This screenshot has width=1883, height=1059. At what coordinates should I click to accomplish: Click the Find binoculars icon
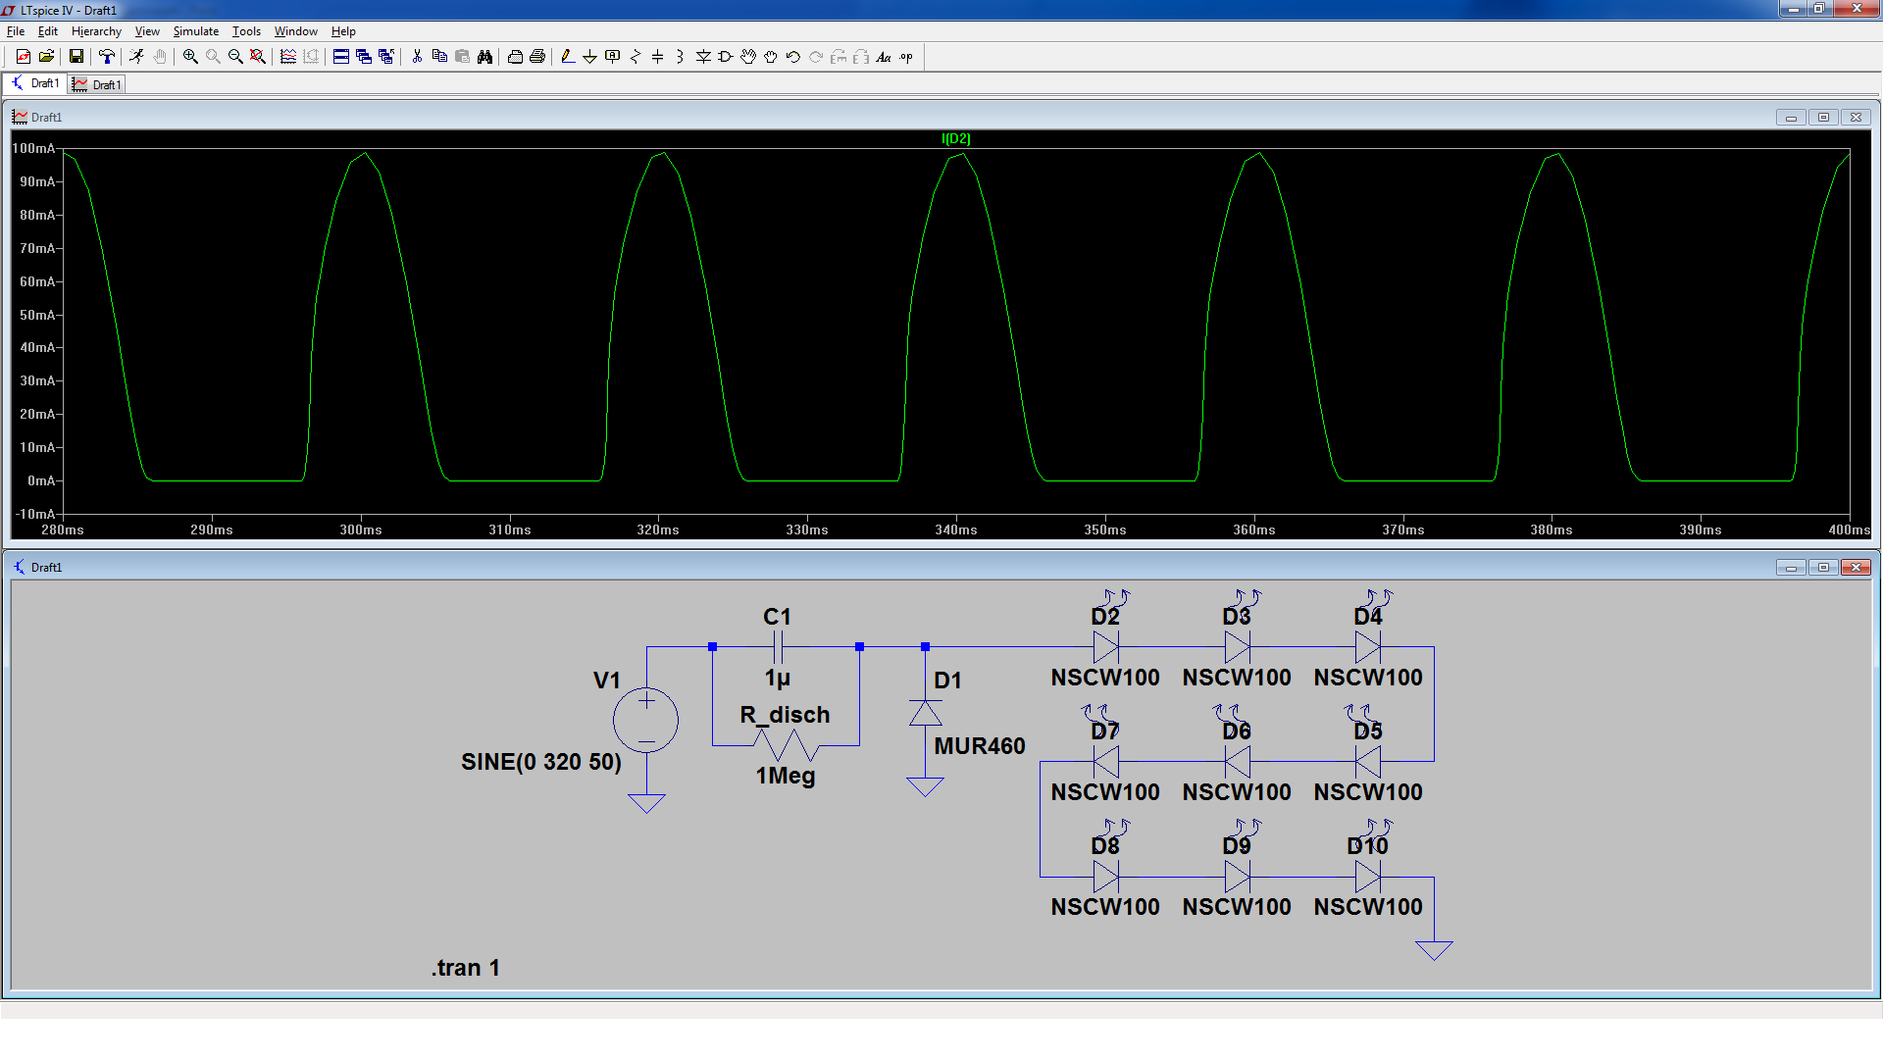[484, 57]
